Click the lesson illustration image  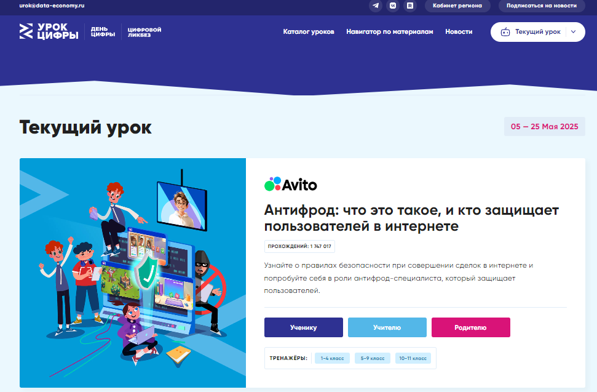click(133, 273)
